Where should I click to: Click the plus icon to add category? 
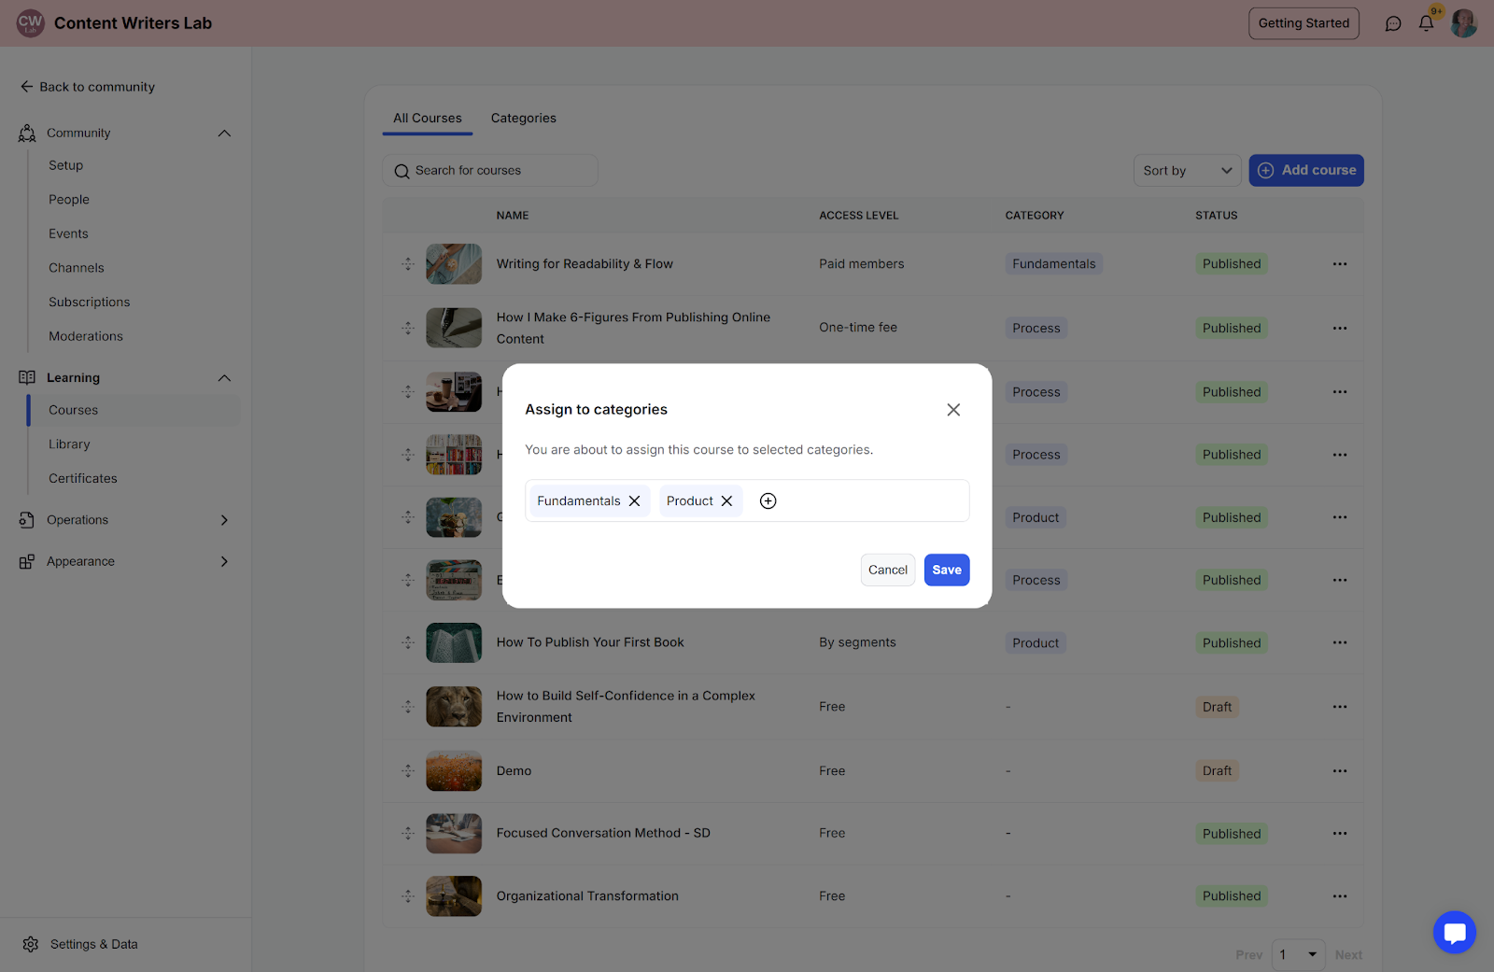tap(768, 501)
